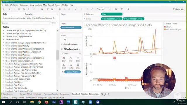Open the Standard fit dropdown
This screenshot has width=187, height=105.
coord(103,9)
